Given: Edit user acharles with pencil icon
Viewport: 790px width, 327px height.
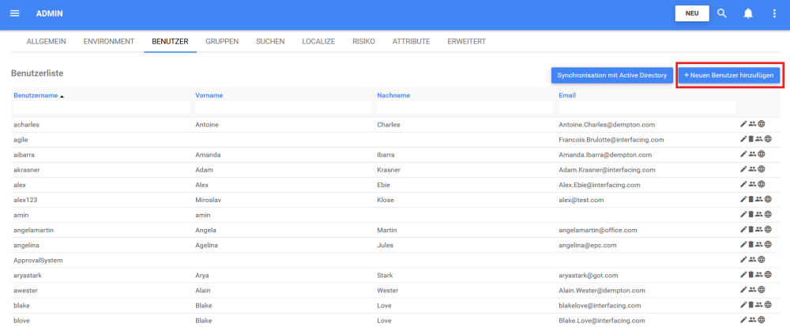Looking at the screenshot, I should pos(743,125).
